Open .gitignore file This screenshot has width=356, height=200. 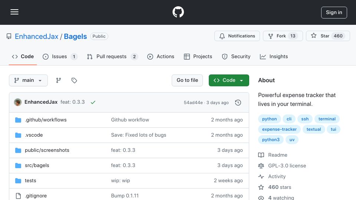(36, 196)
